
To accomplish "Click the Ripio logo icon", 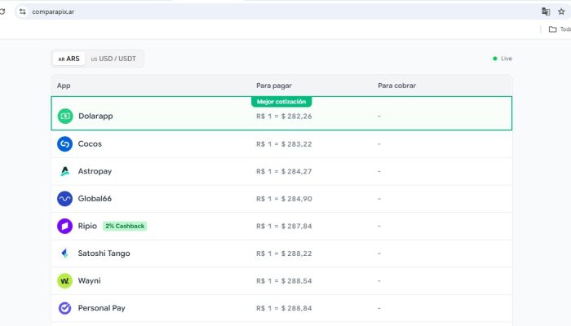I will tap(64, 226).
